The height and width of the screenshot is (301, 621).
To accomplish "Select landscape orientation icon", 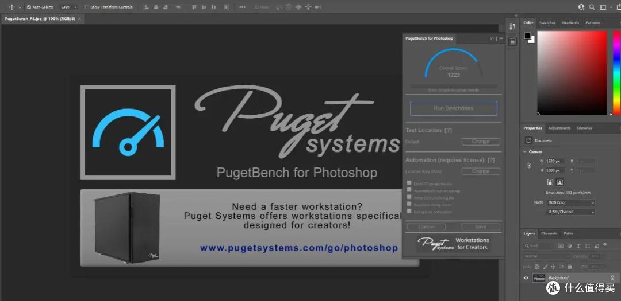I will 559,182.
